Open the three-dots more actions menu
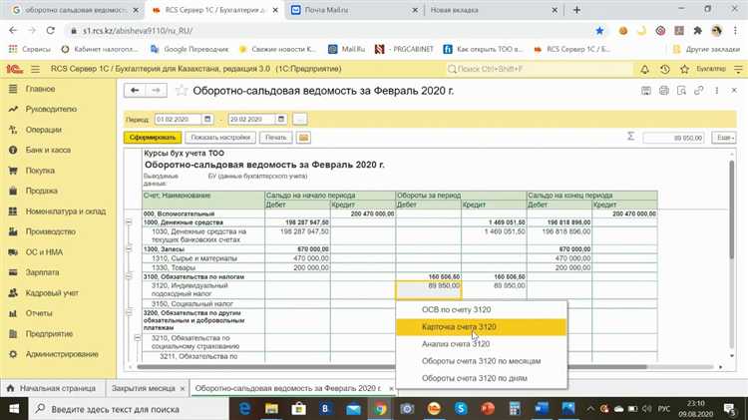 pos(716,90)
